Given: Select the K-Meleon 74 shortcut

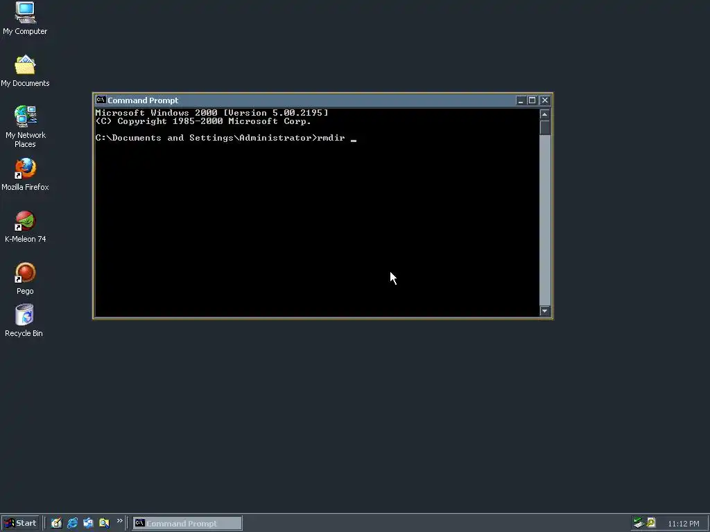Looking at the screenshot, I should (25, 227).
